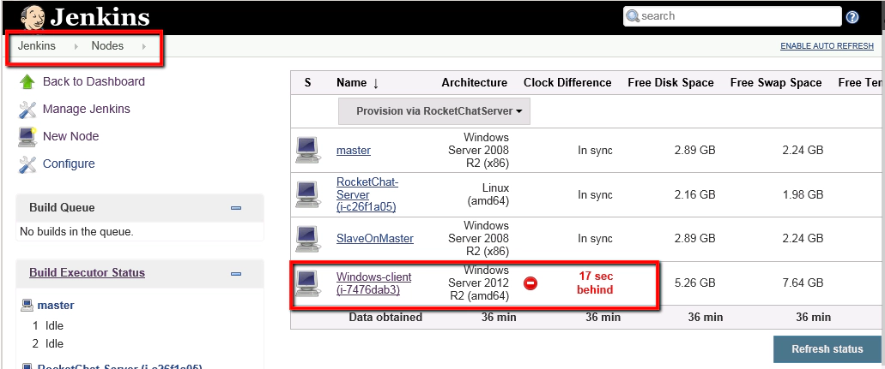Click the red clock difference error icon
Screen dimensions: 885x369
point(530,283)
